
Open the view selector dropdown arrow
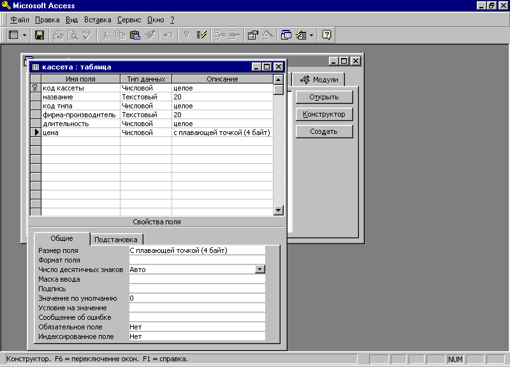pyautogui.click(x=24, y=35)
